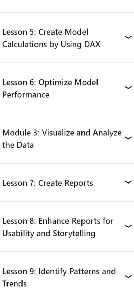Click the 'Usability and Storytelling' text line
Image resolution: width=134 pixels, height=290 pixels.
[x=49, y=234]
